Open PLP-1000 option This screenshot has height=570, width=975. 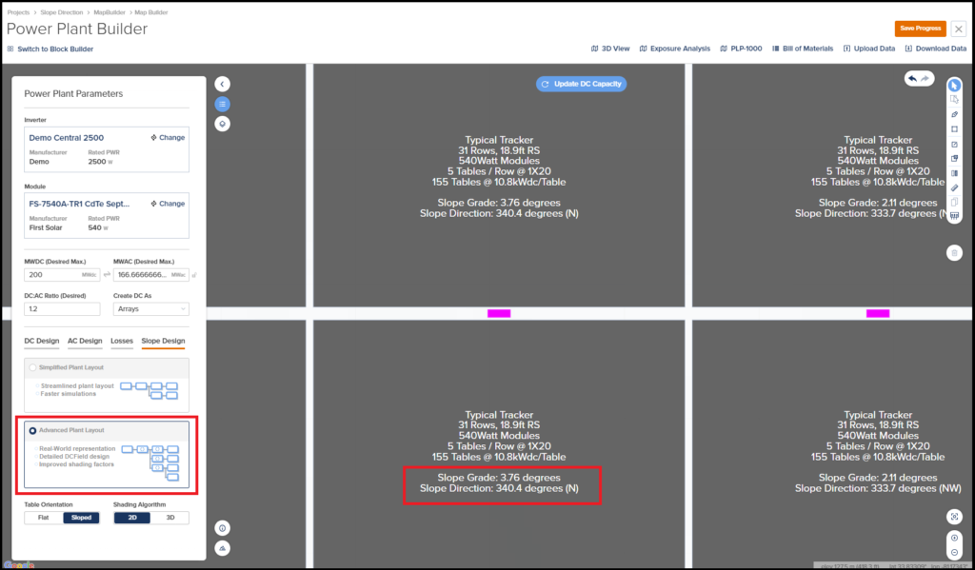[x=741, y=49]
